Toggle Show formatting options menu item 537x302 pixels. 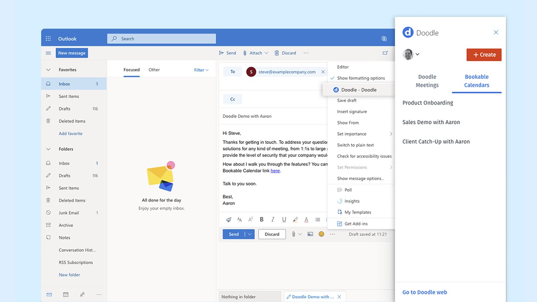tap(360, 78)
